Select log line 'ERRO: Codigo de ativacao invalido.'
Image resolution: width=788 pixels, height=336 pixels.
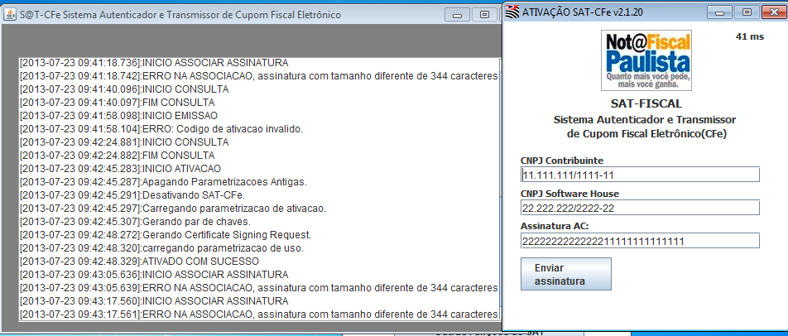[161, 129]
